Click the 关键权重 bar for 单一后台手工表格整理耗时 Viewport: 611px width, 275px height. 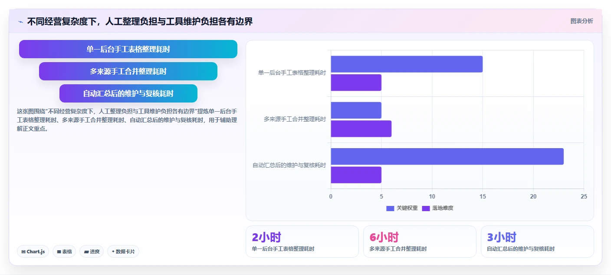click(x=407, y=64)
